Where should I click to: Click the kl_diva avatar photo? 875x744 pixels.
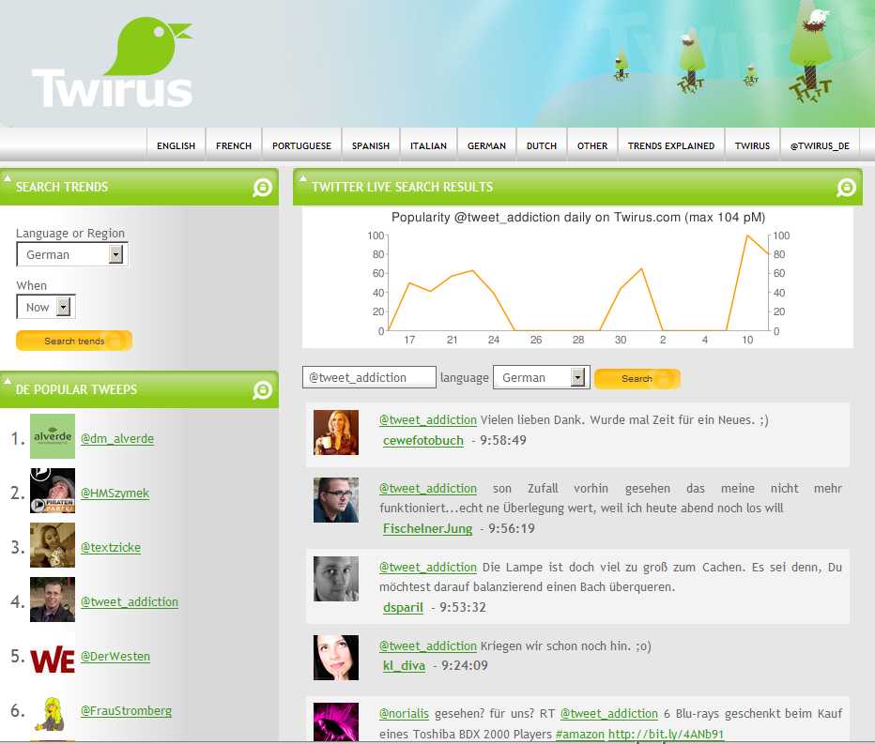(x=336, y=658)
